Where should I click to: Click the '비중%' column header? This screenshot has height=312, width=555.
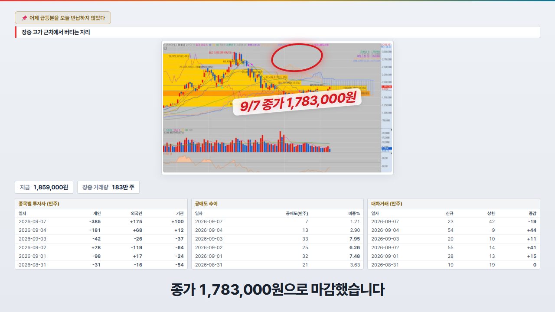(354, 213)
